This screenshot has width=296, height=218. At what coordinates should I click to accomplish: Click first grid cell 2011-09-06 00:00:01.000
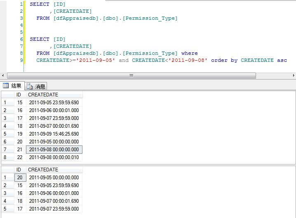[x=54, y=110]
